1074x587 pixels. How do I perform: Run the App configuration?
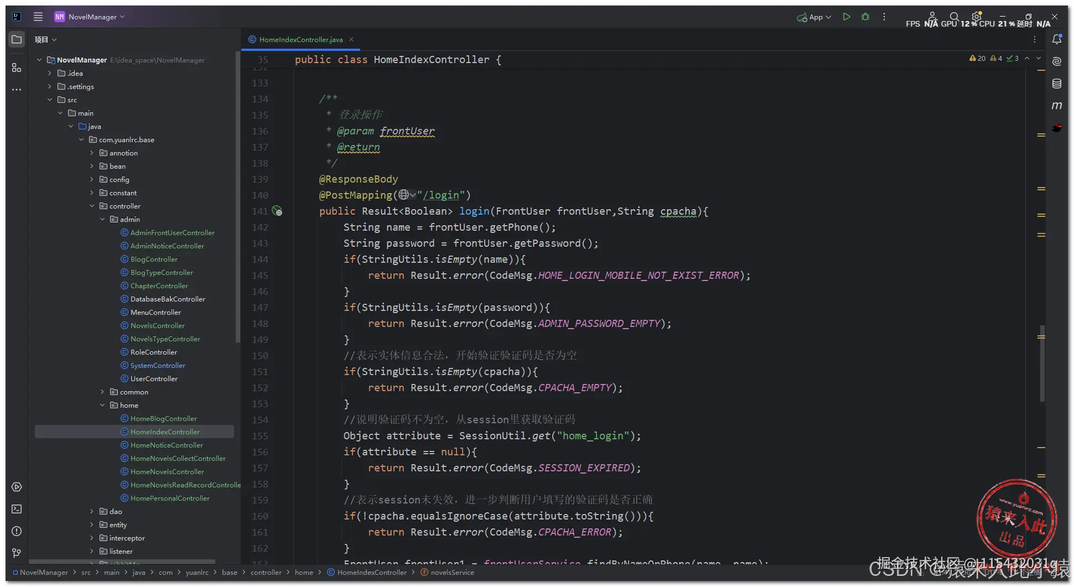[846, 17]
